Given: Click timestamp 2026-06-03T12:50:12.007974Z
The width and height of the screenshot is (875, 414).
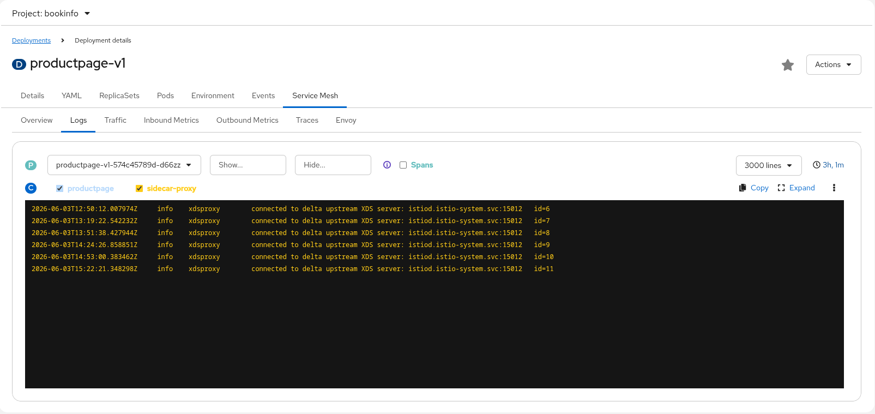Looking at the screenshot, I should point(85,209).
